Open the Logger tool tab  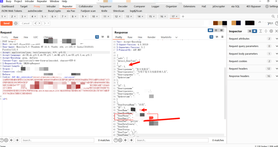coord(155,6)
